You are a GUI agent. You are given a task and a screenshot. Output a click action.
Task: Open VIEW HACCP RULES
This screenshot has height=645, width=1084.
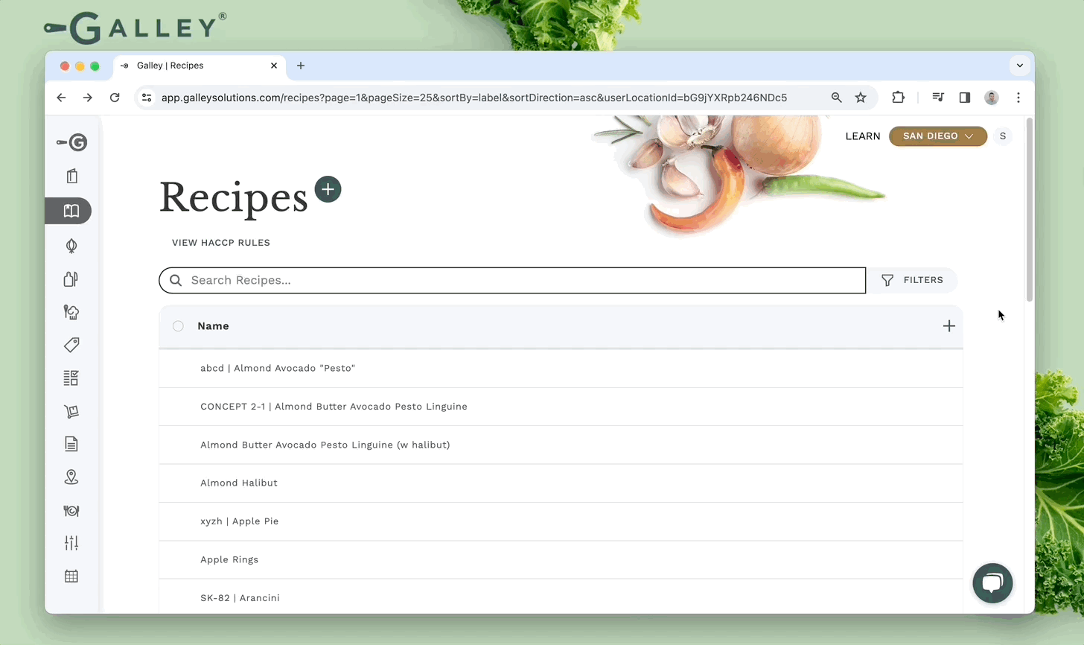pyautogui.click(x=220, y=242)
